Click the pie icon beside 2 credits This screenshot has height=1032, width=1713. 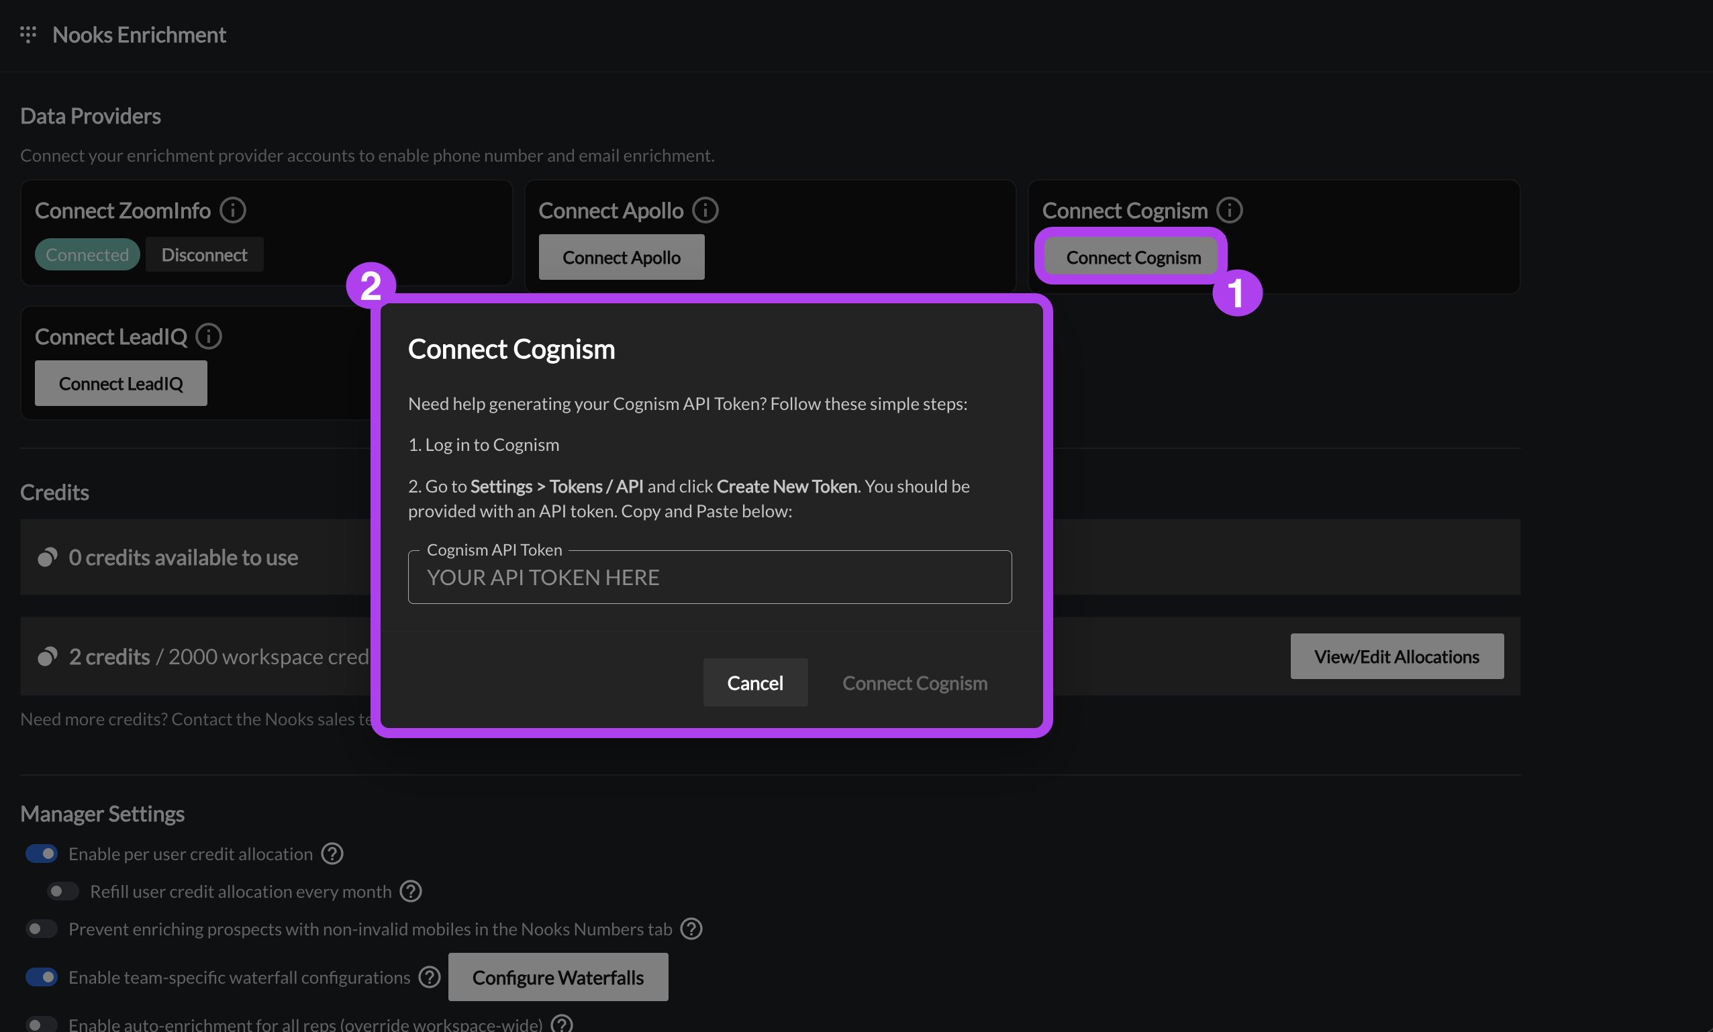click(47, 656)
